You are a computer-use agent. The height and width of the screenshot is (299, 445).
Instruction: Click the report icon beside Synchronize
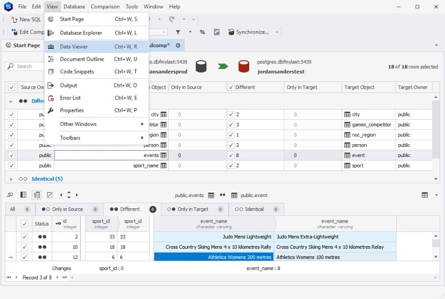(216, 32)
